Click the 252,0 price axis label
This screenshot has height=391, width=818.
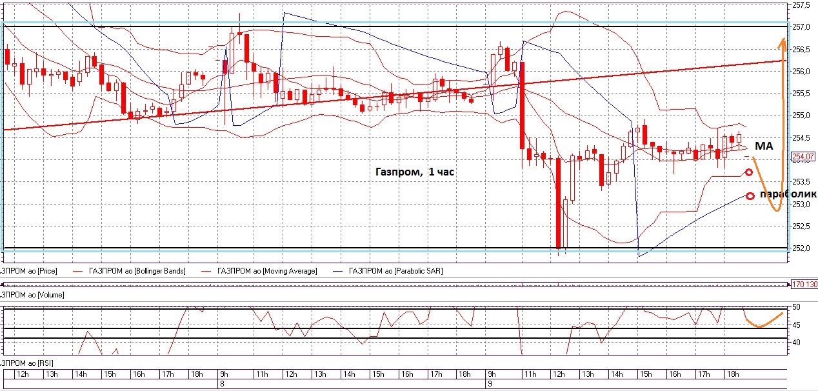[x=801, y=248]
